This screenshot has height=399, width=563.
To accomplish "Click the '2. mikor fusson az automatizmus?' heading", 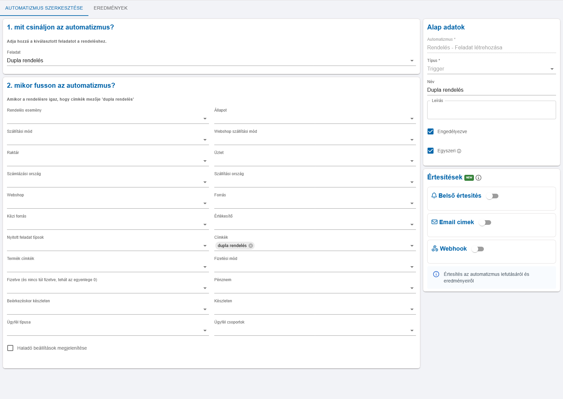I will click(61, 85).
